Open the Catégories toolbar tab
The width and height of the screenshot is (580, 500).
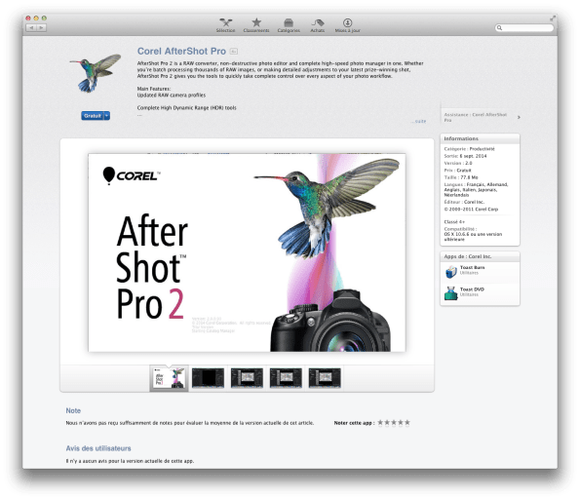pyautogui.click(x=289, y=25)
